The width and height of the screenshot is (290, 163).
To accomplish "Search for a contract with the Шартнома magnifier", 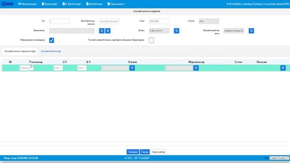I will point(101,31).
